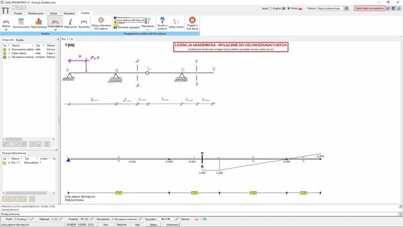The width and height of the screenshot is (403, 227).
Task: Click the Typ pręta line style selector
Action: coord(166,219)
